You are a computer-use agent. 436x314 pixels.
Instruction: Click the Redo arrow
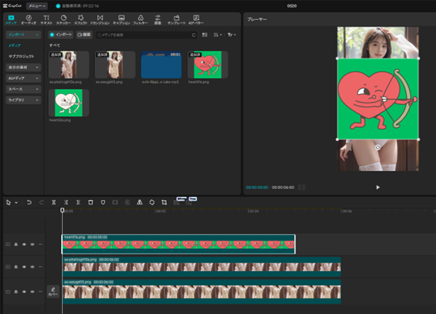click(x=41, y=202)
